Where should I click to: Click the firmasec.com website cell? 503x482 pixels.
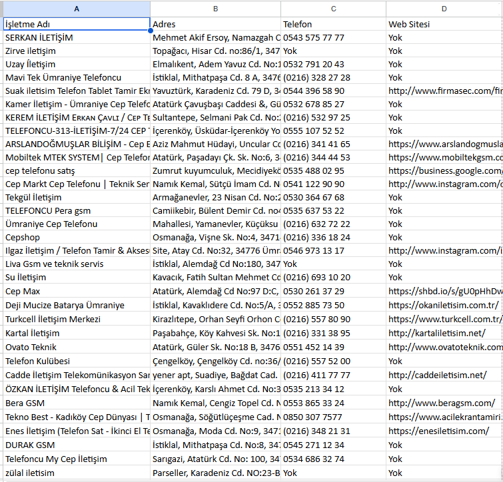click(x=444, y=91)
